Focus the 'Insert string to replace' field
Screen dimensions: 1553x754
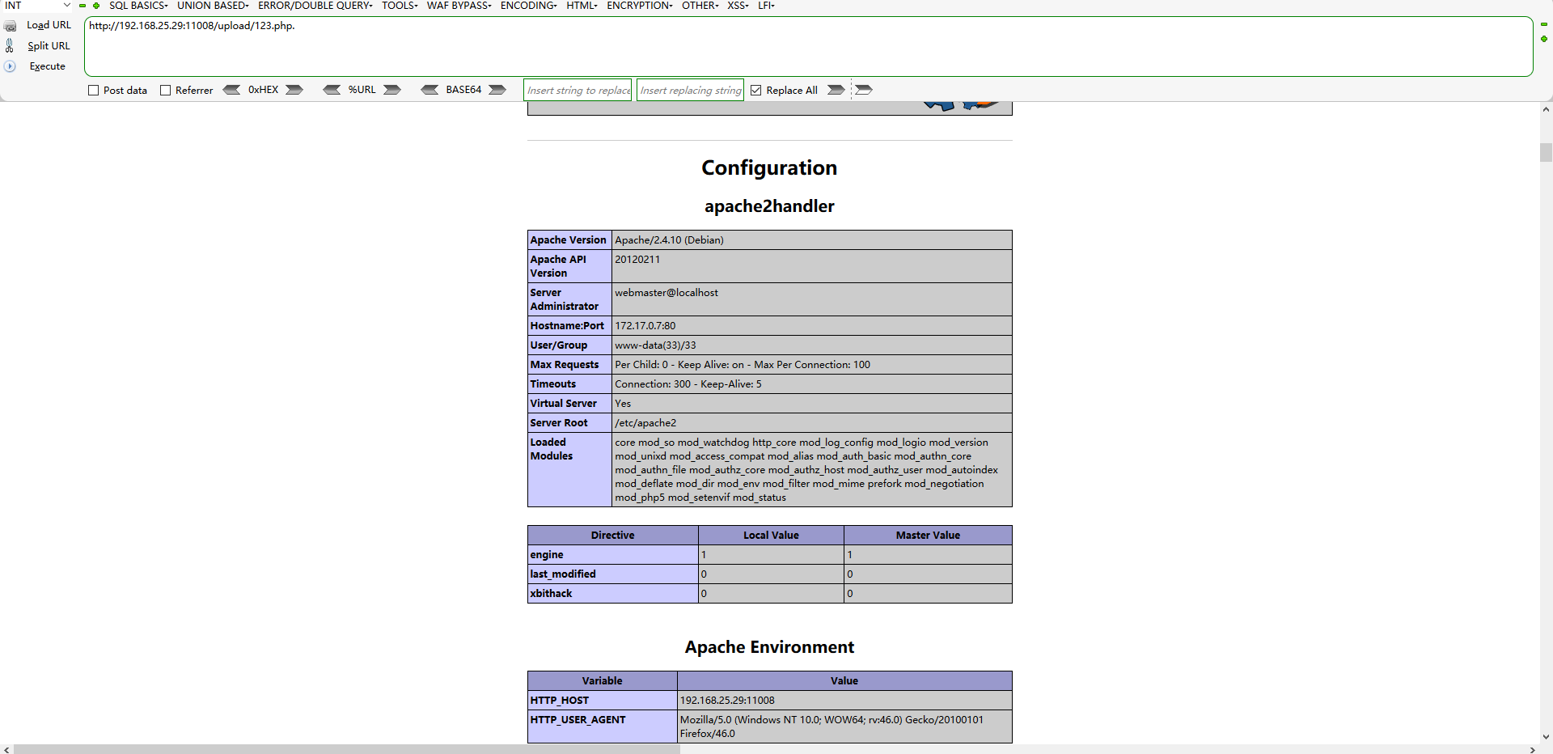(578, 90)
